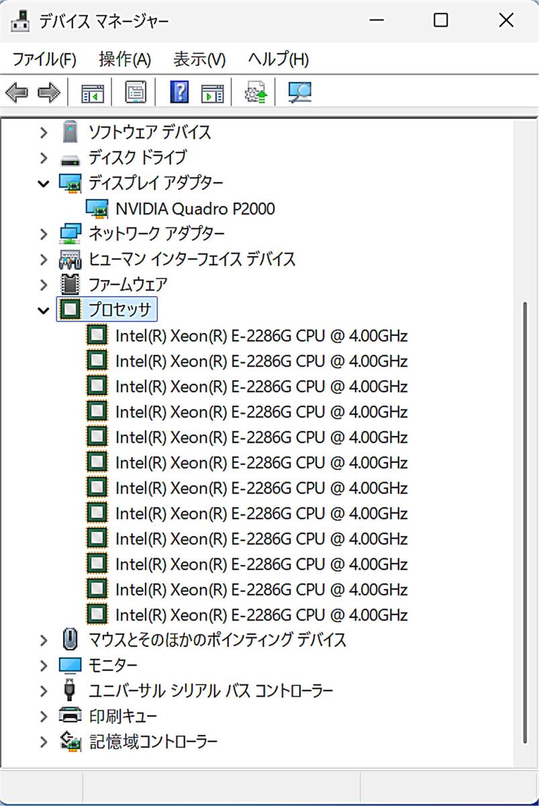This screenshot has height=806, width=539.
Task: Expand the ソフトウェア デバイス node
Action: [44, 132]
